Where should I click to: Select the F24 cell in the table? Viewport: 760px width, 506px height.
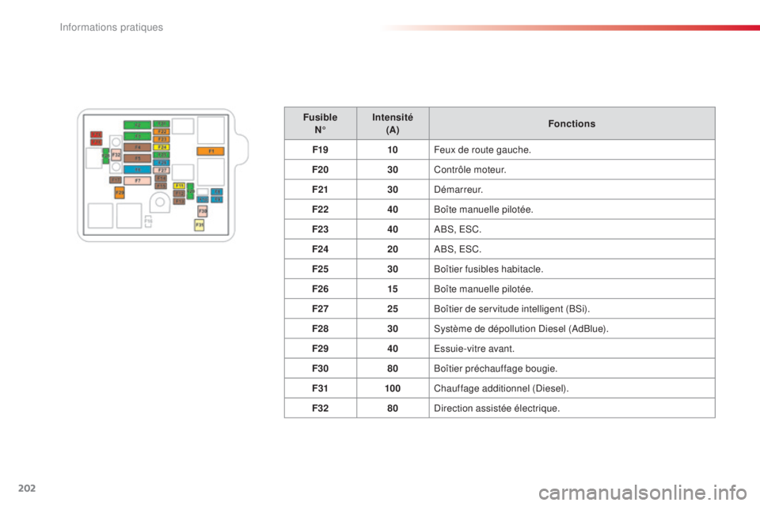tap(321, 249)
